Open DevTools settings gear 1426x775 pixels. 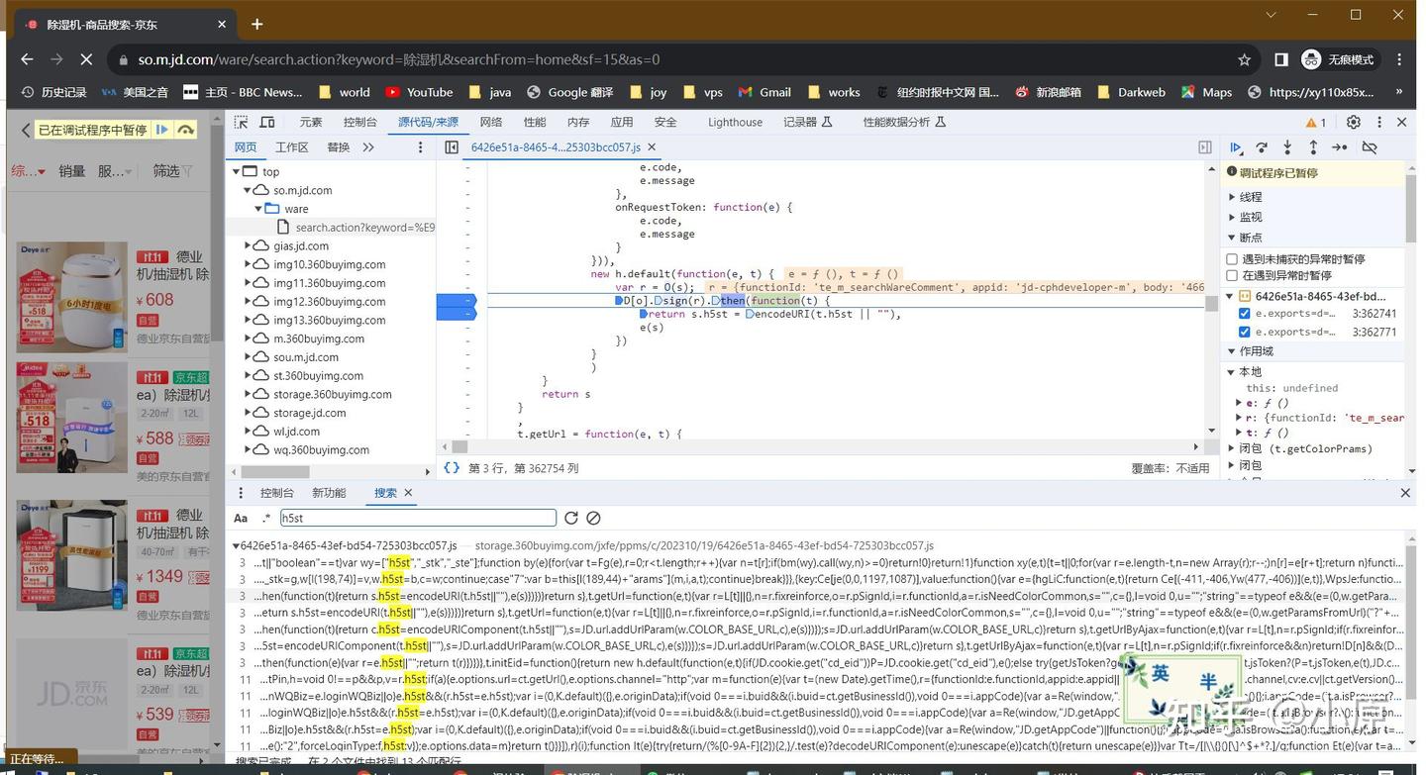[x=1354, y=121]
